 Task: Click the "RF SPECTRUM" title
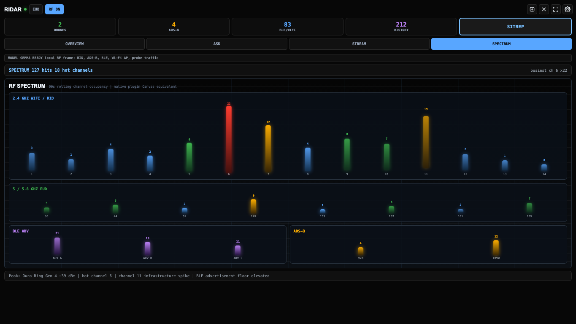click(x=27, y=86)
